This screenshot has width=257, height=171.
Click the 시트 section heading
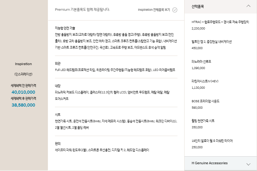(58, 115)
